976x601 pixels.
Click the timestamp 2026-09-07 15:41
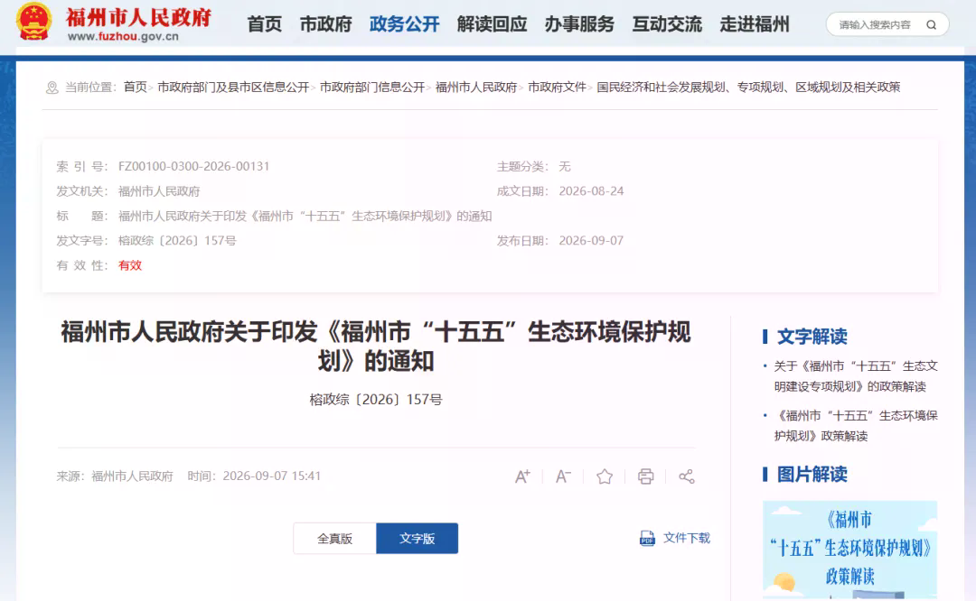[271, 476]
